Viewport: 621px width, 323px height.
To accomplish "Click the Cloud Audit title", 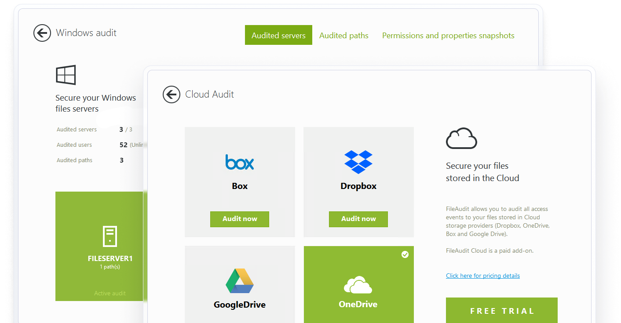I will pyautogui.click(x=210, y=94).
